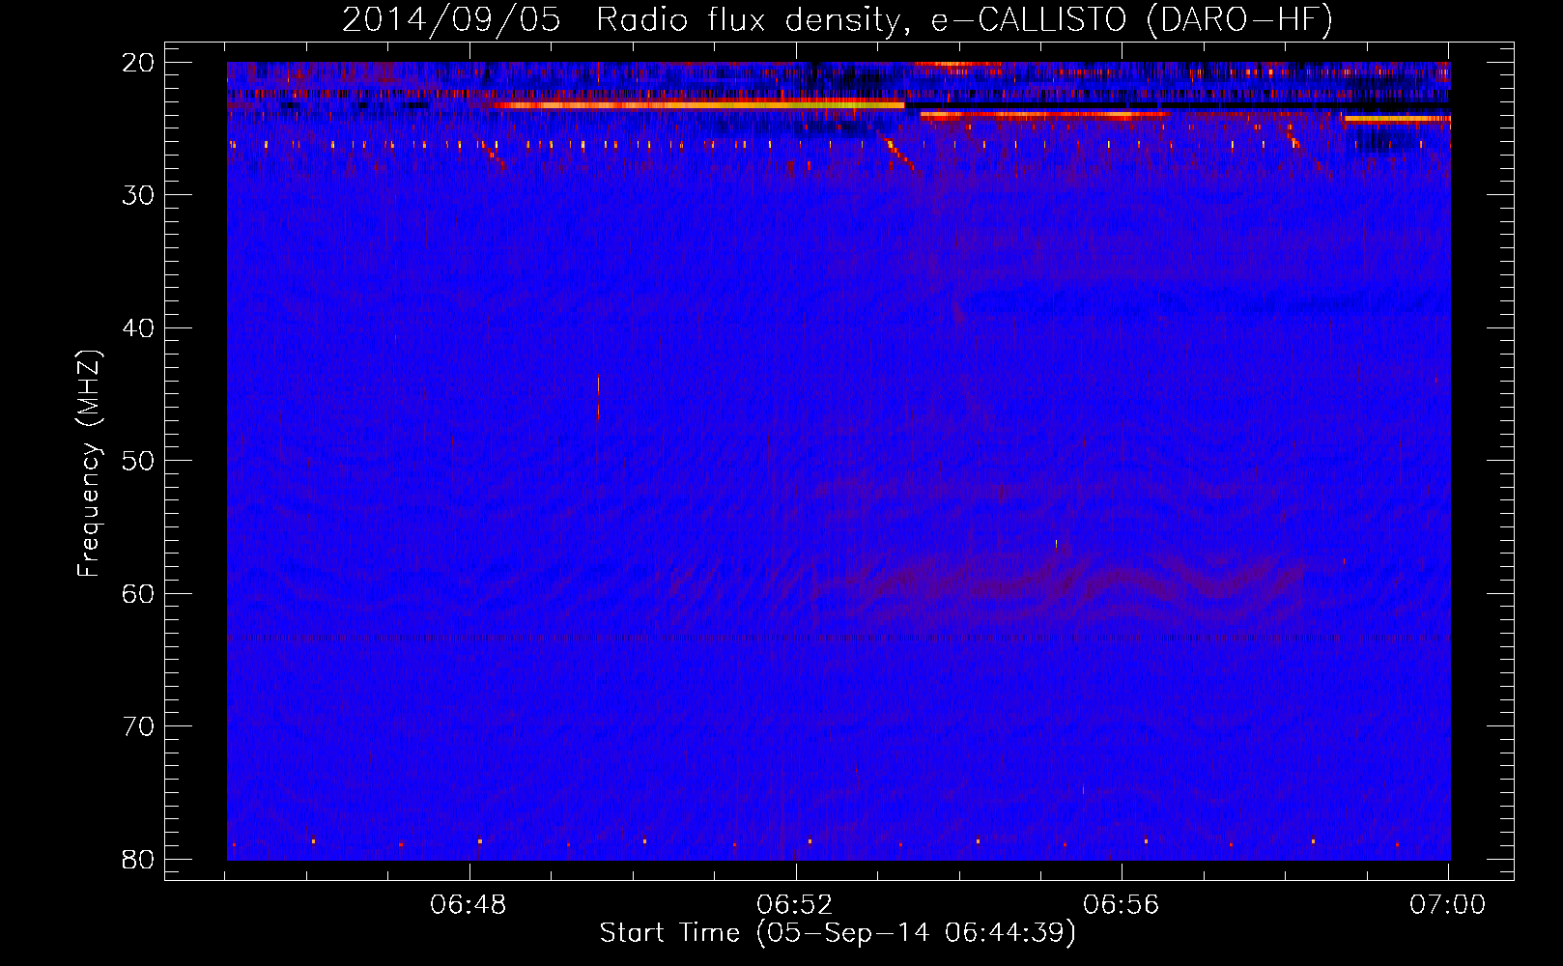This screenshot has width=1563, height=966.
Task: Click the 07:00 time tick label
Action: [x=1447, y=905]
